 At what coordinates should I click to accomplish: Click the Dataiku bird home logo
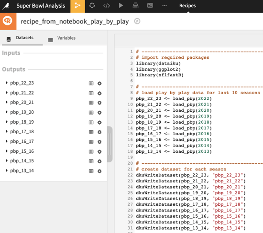pos(6,6)
